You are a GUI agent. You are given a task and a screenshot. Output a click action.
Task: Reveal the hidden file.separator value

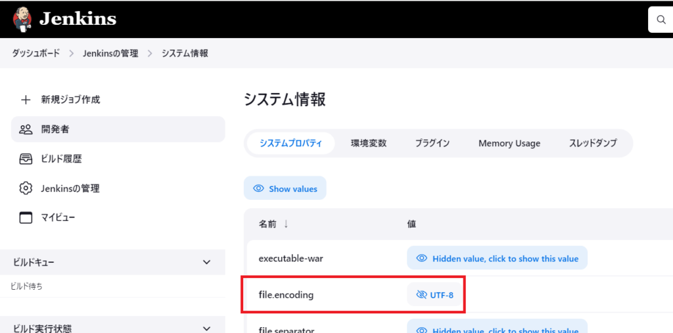pos(497,329)
